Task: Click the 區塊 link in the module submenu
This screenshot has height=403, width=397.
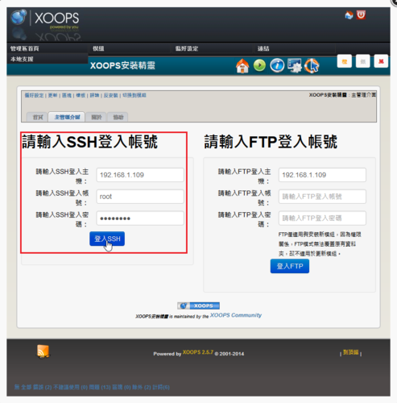Action: click(67, 95)
